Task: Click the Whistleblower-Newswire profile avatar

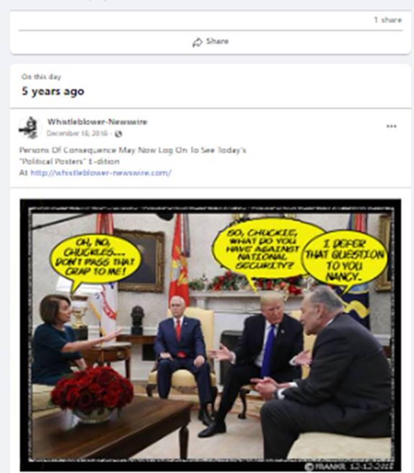Action: (x=30, y=128)
